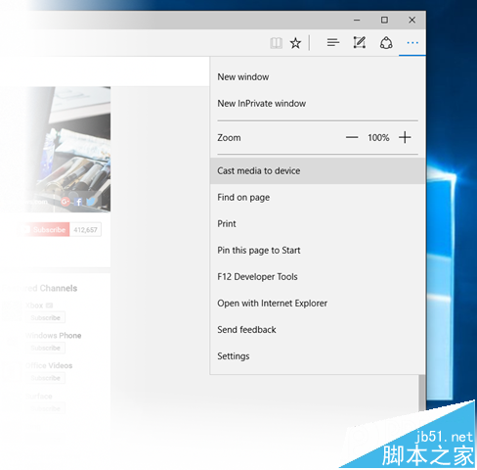Image resolution: width=477 pixels, height=470 pixels.
Task: Add page to favorites with star icon
Action: click(x=295, y=43)
